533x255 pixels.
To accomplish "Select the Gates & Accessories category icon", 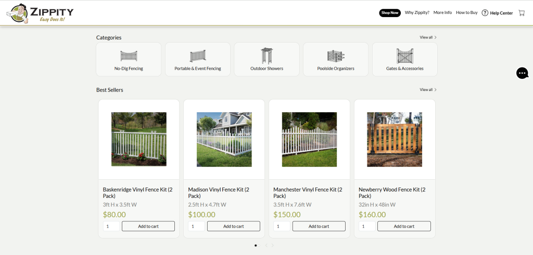I will (404, 56).
